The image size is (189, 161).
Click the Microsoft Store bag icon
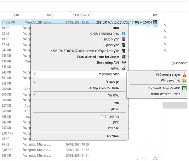click(184, 88)
